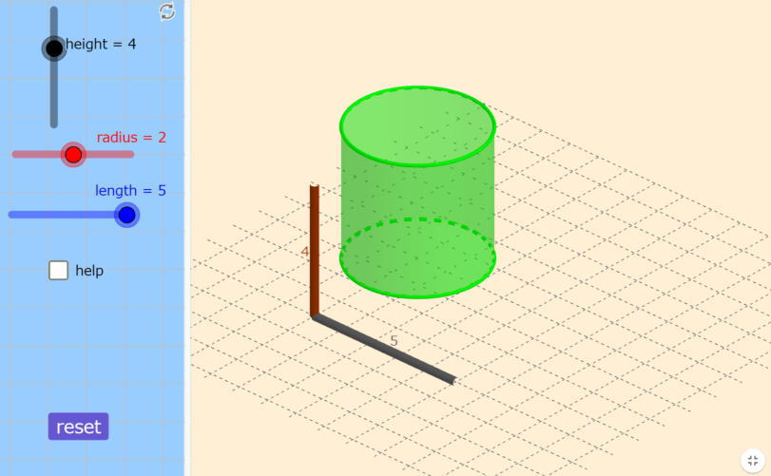The height and width of the screenshot is (476, 771).
Task: Click the red radius slider handle
Action: click(73, 155)
